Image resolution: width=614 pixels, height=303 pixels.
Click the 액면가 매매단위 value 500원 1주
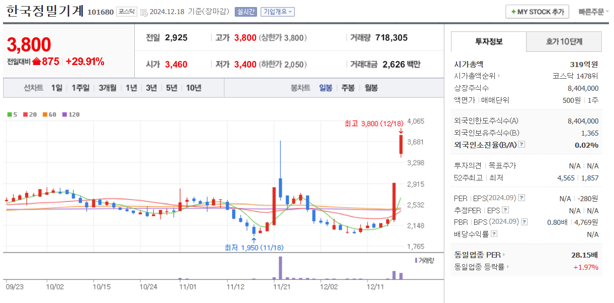[581, 100]
